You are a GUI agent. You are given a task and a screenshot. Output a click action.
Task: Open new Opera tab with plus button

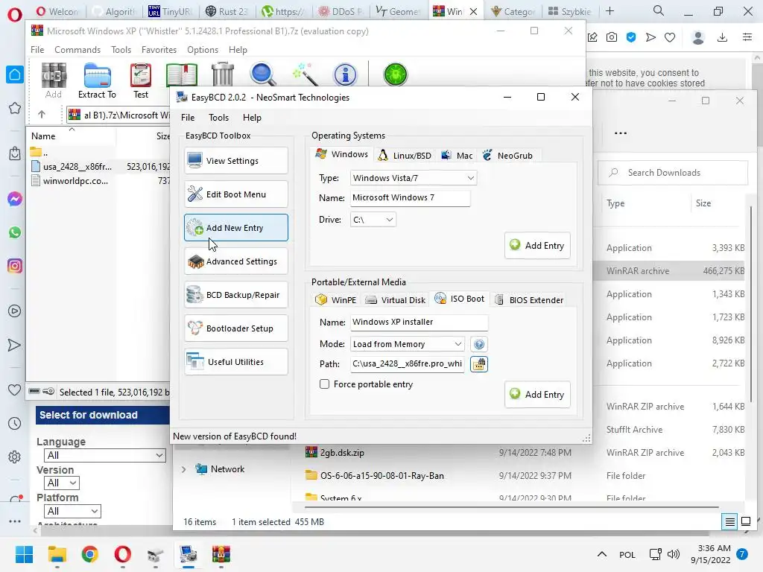tap(610, 10)
